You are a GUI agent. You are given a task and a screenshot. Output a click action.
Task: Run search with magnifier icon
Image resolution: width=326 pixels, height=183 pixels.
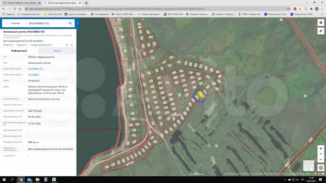tap(70, 23)
